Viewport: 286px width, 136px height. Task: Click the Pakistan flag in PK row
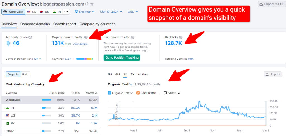coord(8,123)
